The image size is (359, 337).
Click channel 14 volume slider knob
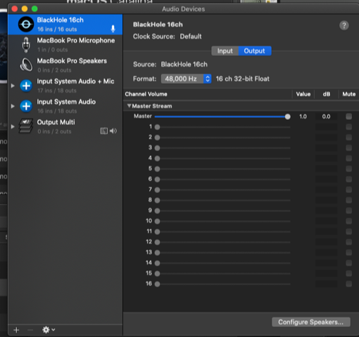click(x=157, y=263)
